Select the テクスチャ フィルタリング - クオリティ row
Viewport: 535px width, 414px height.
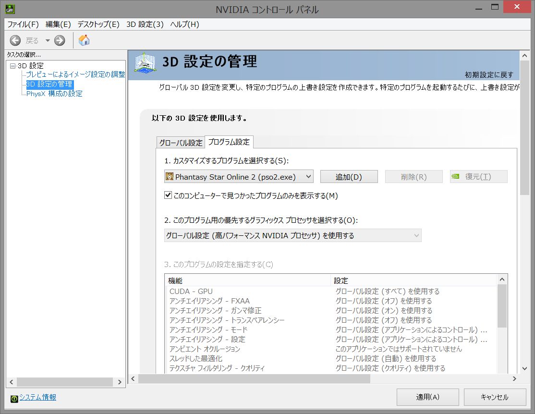[330, 368]
